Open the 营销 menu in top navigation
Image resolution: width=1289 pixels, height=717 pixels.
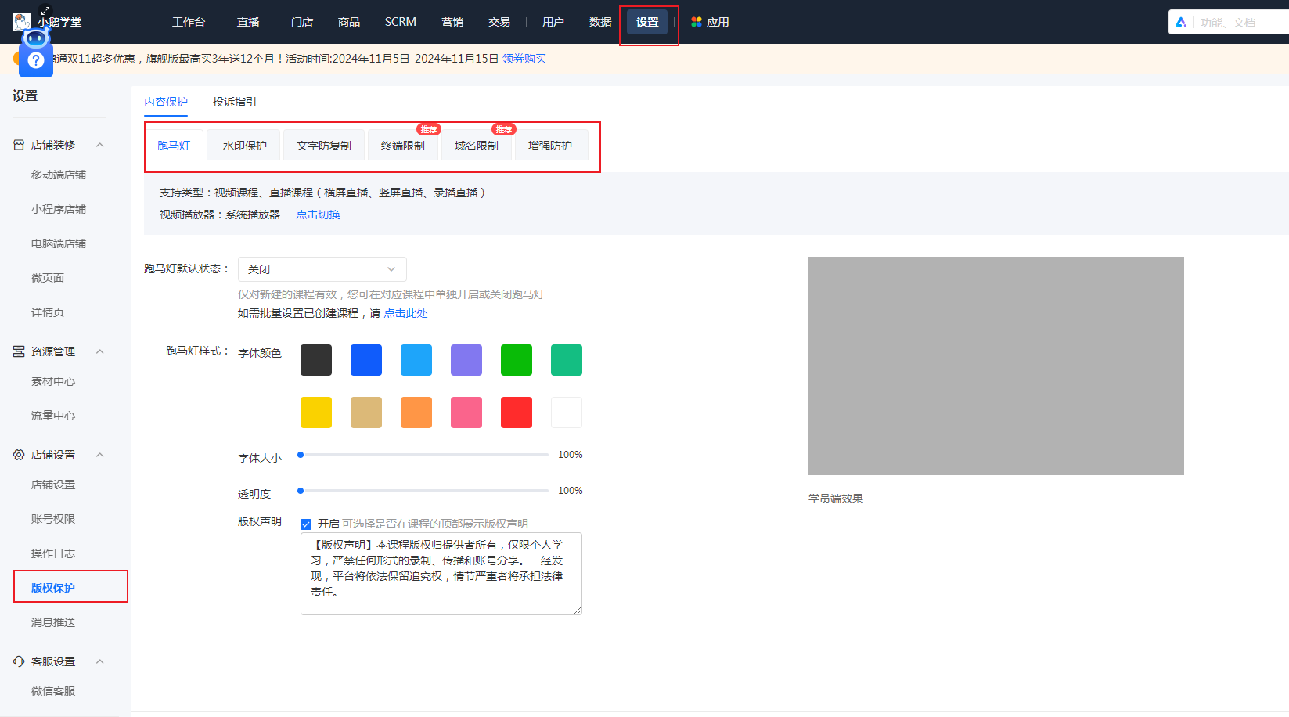452,22
